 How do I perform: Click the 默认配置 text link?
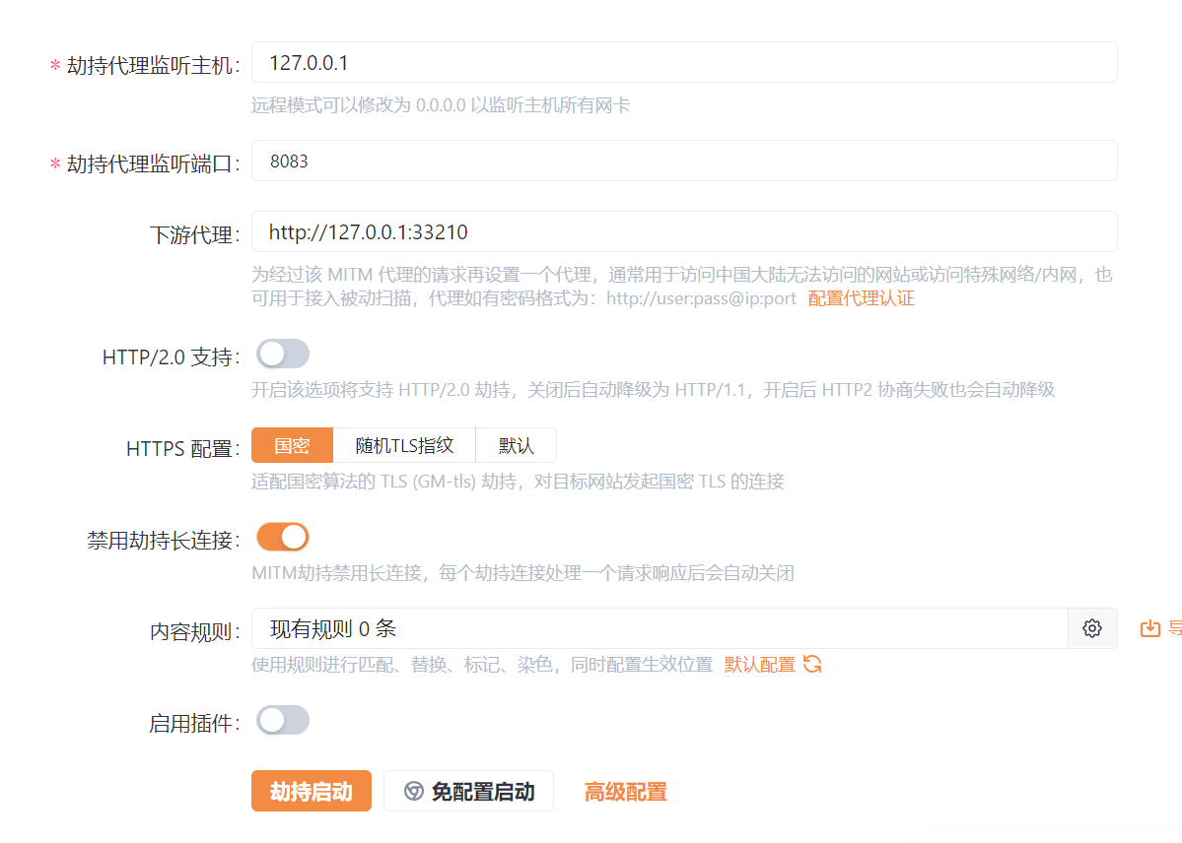(759, 665)
